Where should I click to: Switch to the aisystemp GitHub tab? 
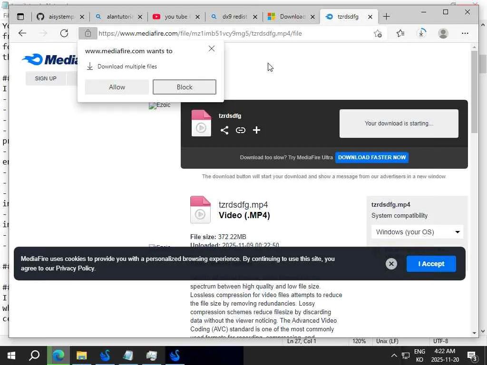pyautogui.click(x=60, y=17)
